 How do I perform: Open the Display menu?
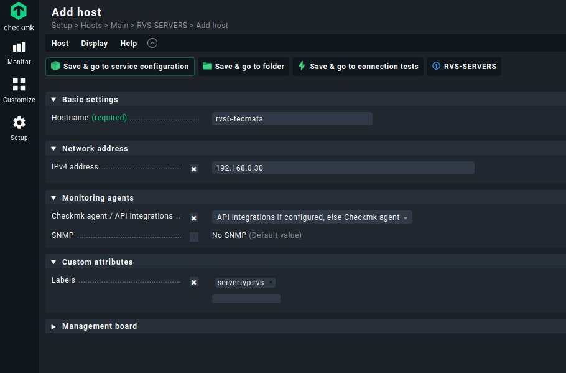click(x=94, y=44)
